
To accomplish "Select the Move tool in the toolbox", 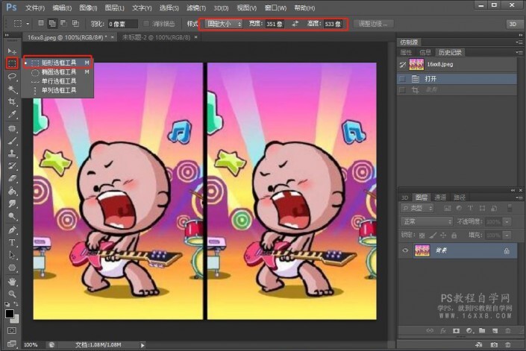I will (x=12, y=51).
